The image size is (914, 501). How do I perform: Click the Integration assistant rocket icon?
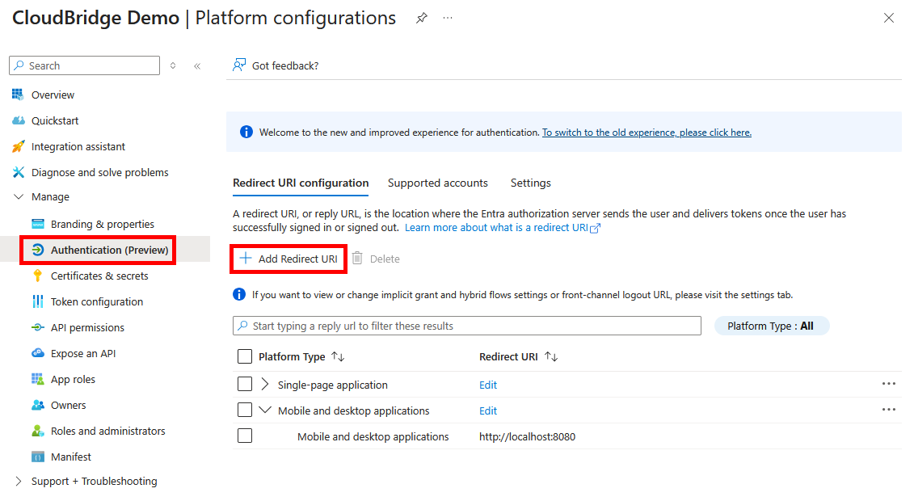pyautogui.click(x=18, y=146)
